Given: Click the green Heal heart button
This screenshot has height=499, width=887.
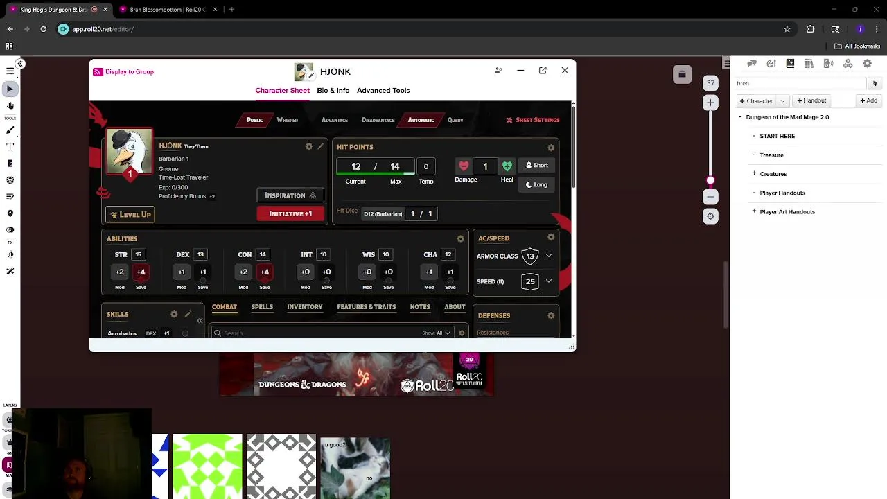Looking at the screenshot, I should [507, 166].
